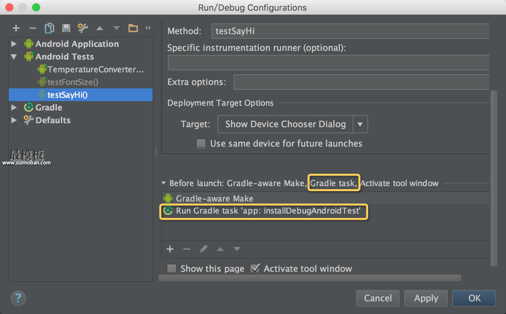
Task: Add a new configuration with the plus icon
Action: [x=16, y=28]
